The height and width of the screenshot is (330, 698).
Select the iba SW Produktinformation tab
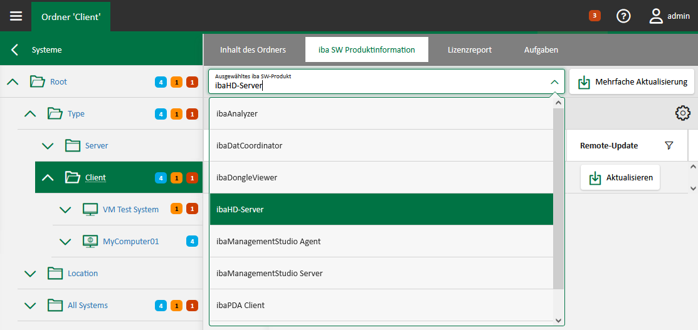coord(367,50)
